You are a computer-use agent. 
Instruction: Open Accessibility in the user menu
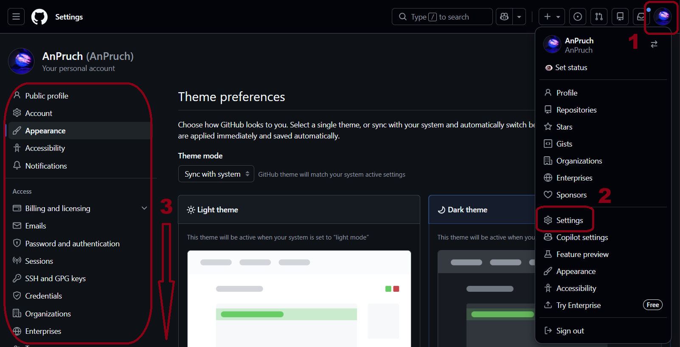pyautogui.click(x=603, y=288)
